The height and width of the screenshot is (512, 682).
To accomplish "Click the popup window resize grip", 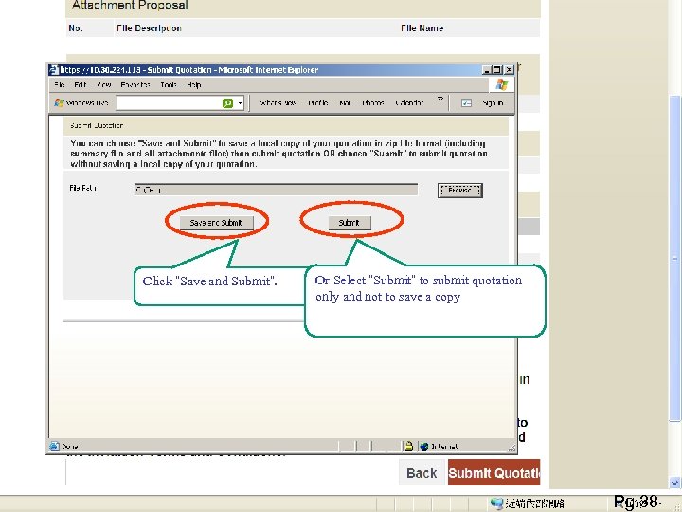I will point(511,448).
